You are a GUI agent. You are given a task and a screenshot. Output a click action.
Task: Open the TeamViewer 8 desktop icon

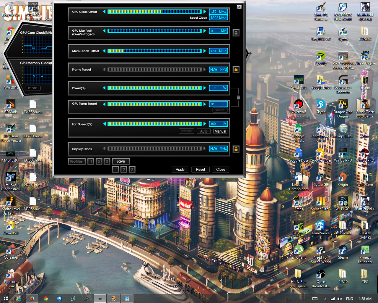click(x=321, y=230)
